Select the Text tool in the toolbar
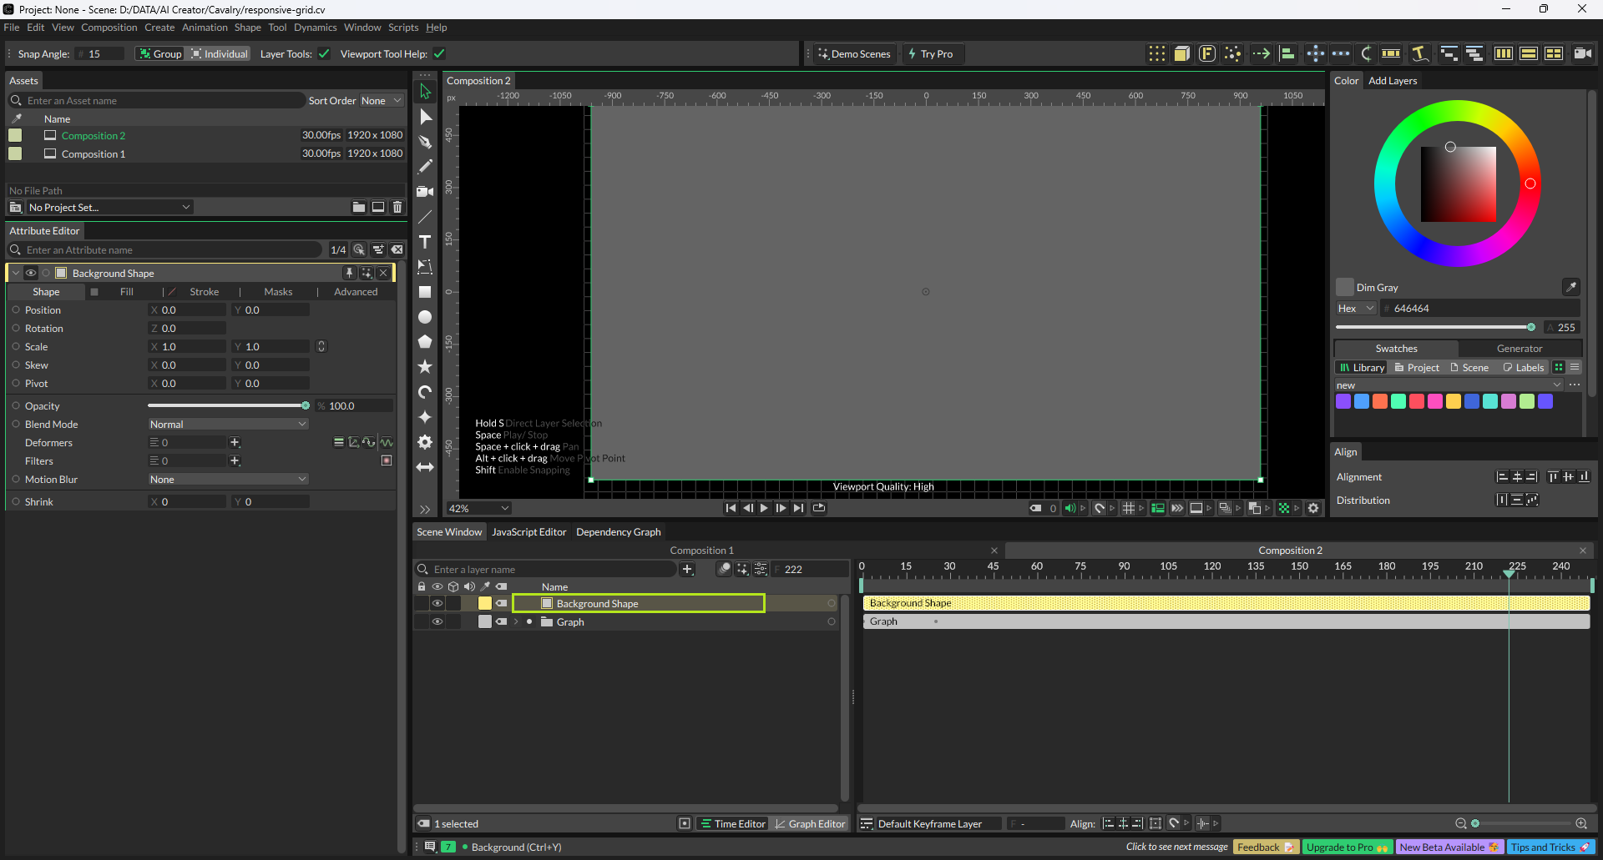 click(x=425, y=242)
